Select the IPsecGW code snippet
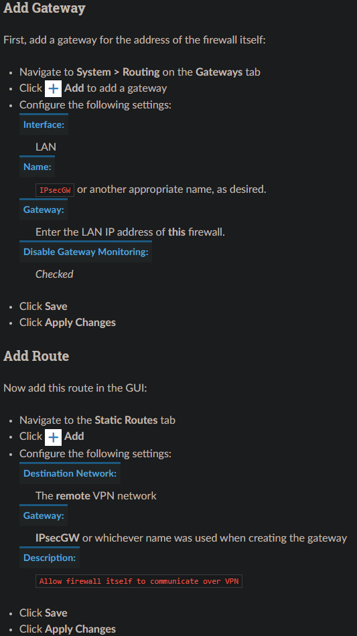 click(x=55, y=190)
